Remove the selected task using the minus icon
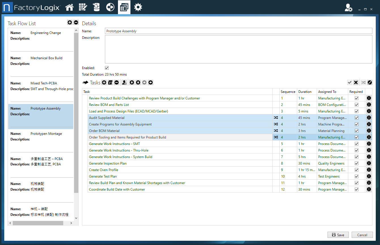Image resolution: width=380 pixels, height=245 pixels. (117, 82)
